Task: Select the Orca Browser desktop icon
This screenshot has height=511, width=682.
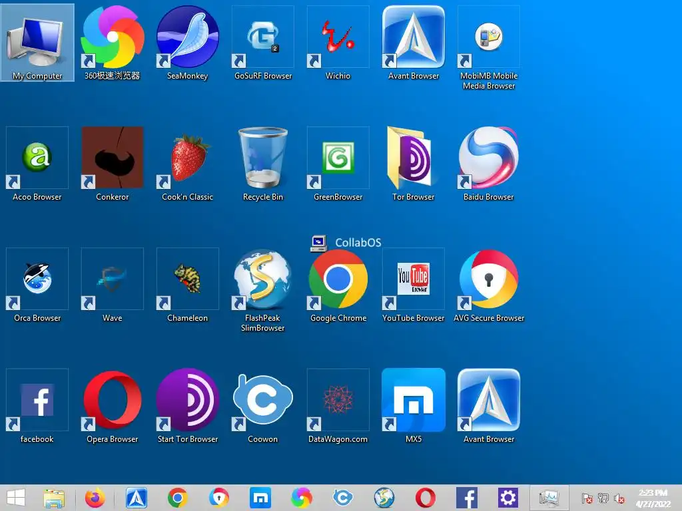Action: [37, 285]
